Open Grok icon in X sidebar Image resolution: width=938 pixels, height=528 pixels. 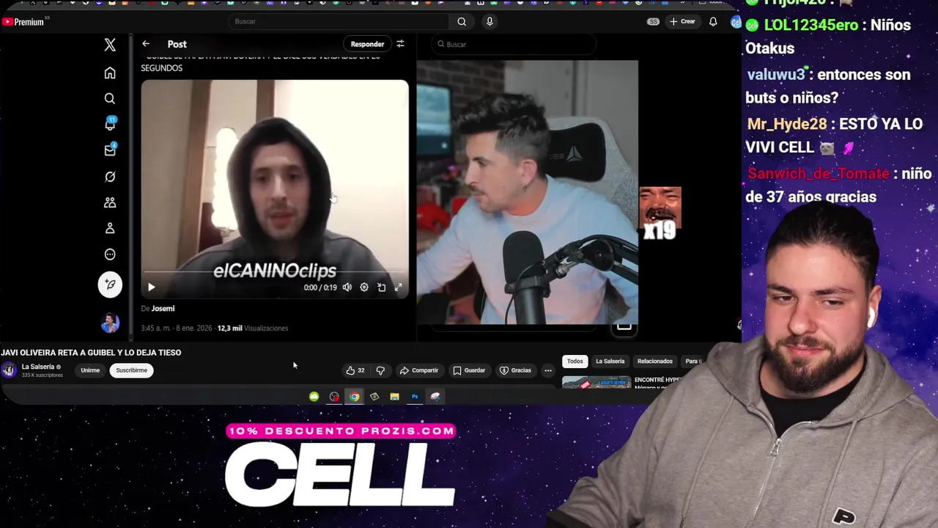(x=110, y=177)
